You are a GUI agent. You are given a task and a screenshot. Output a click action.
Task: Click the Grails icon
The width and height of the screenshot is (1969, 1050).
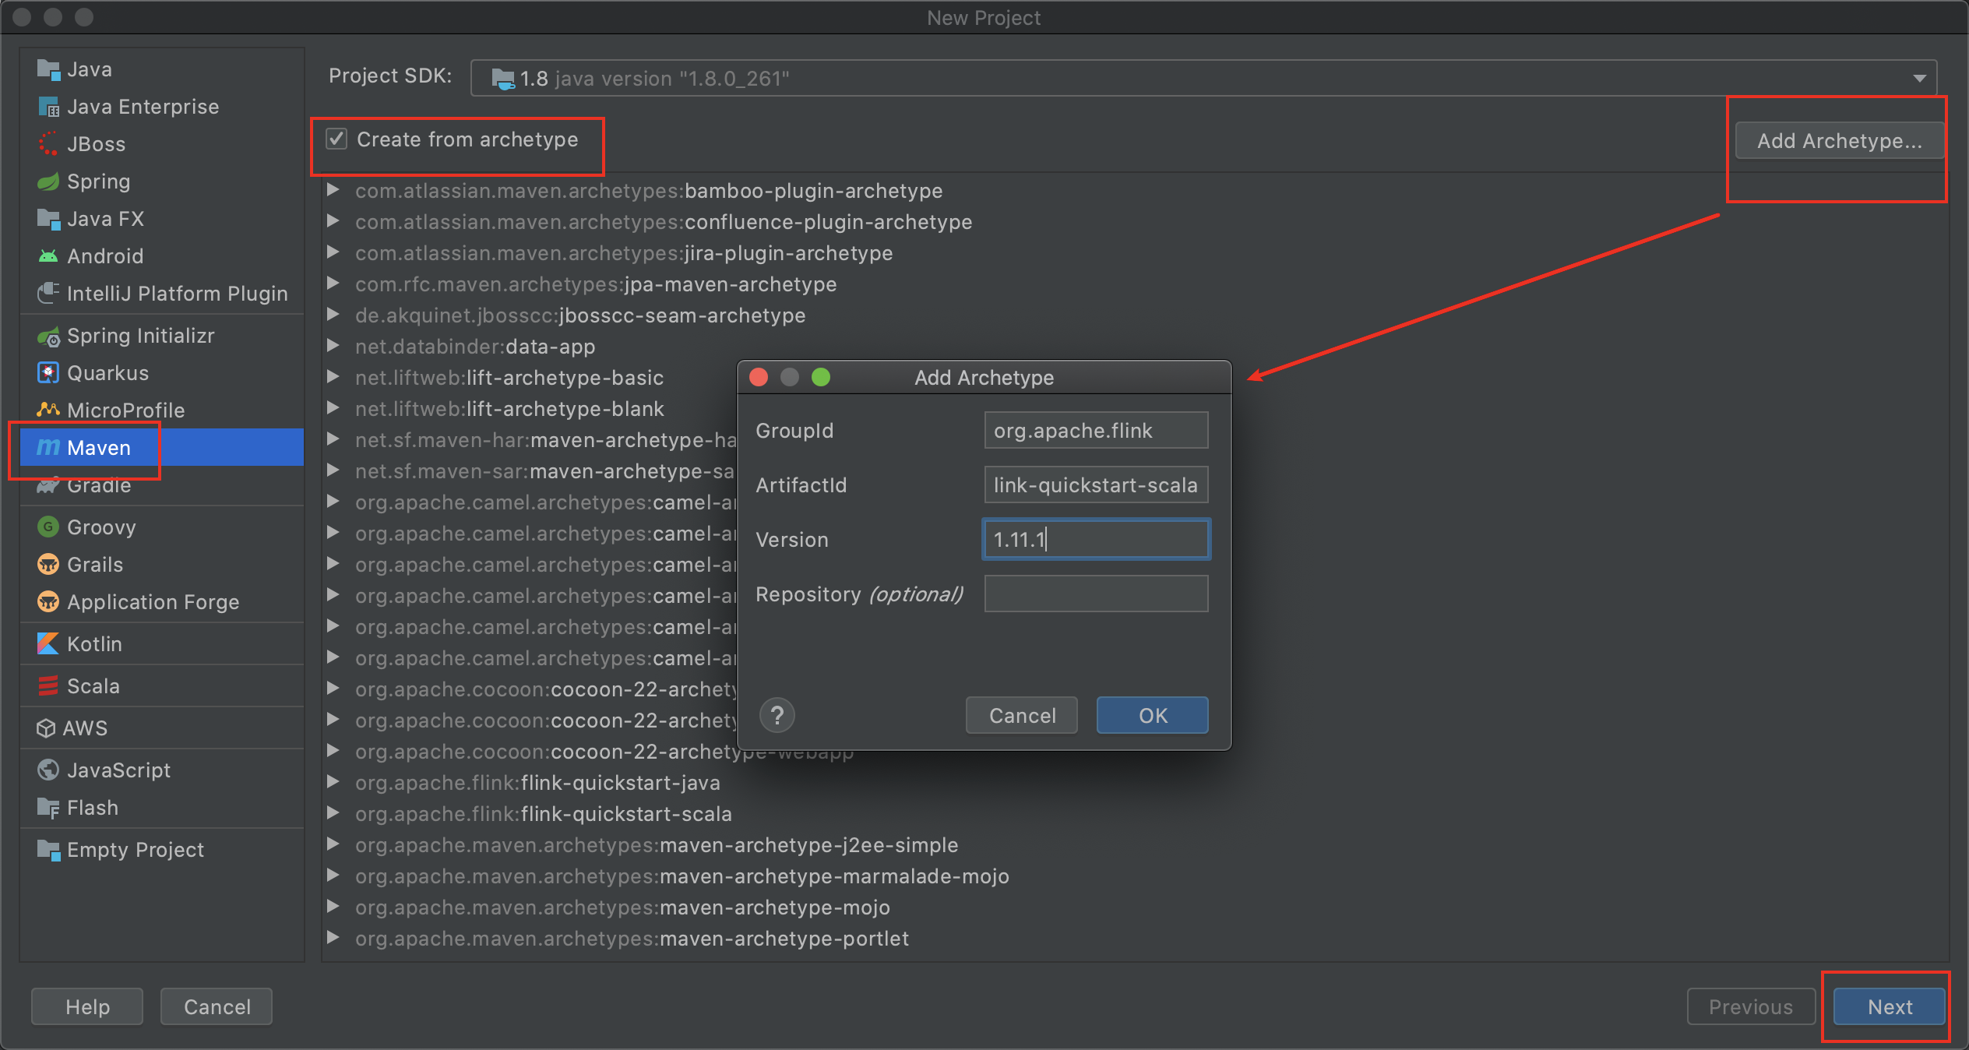point(48,565)
